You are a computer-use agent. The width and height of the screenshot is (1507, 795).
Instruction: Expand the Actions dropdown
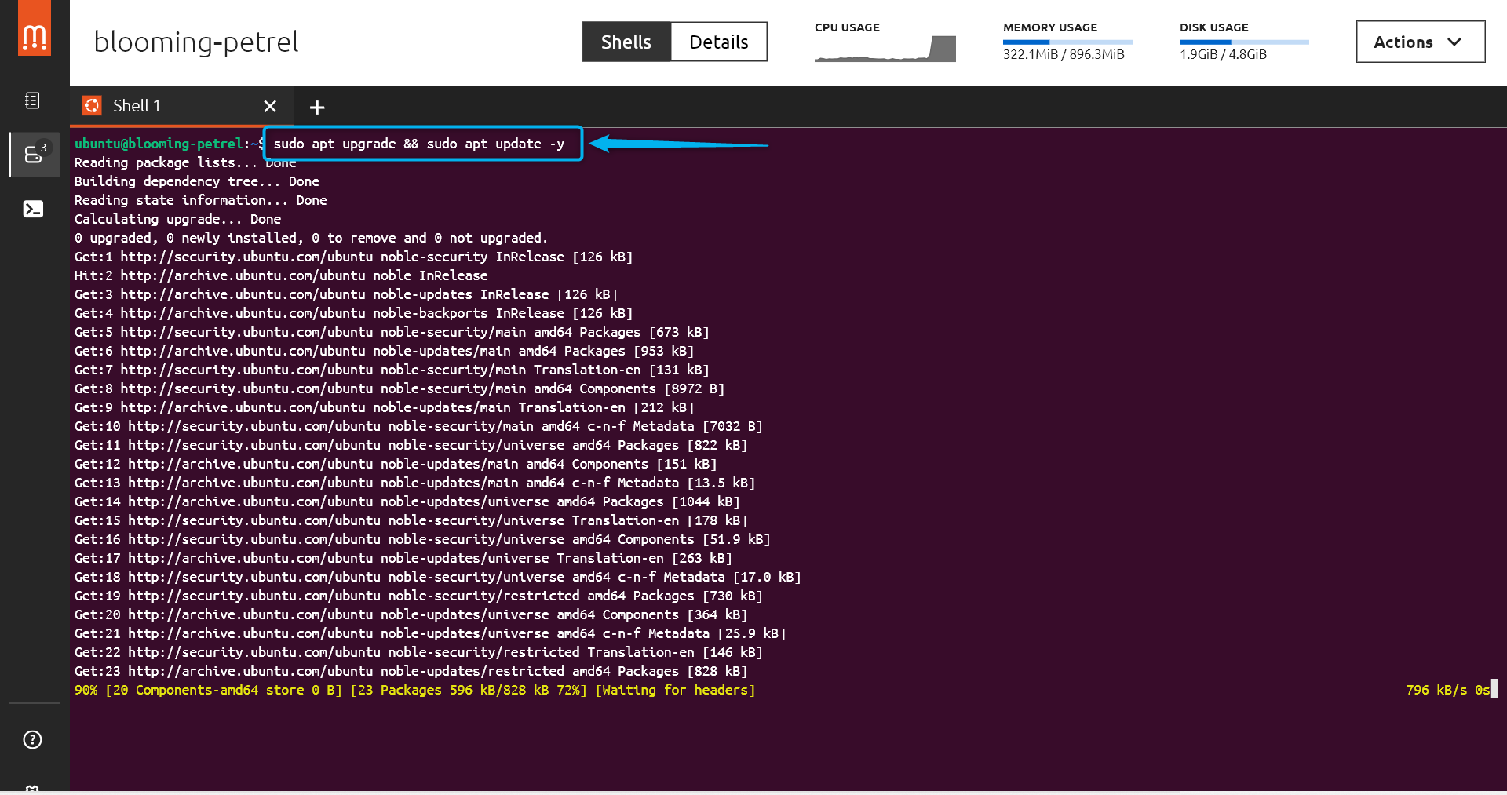tap(1421, 42)
